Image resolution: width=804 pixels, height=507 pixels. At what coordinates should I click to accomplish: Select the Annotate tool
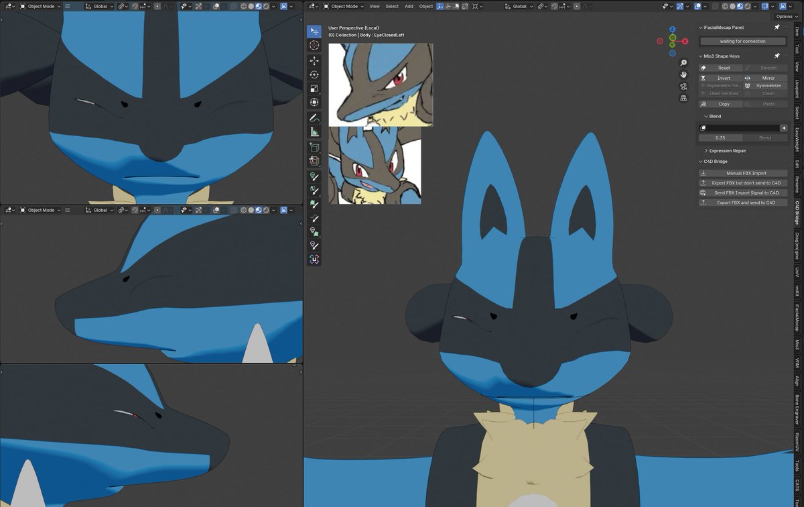tap(314, 118)
